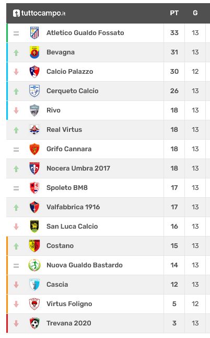Screen dimensions: 210x338
Task: Select the Virtus Foligno team name
Action: (x=69, y=304)
